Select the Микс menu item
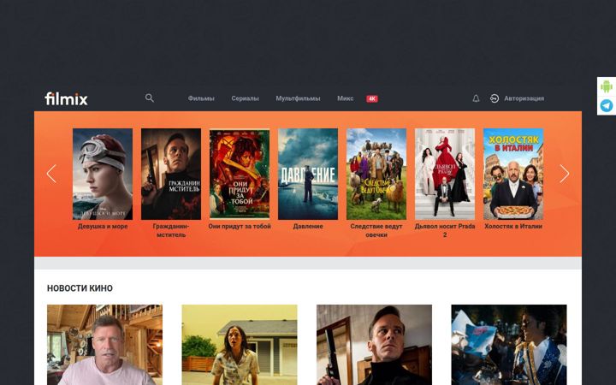616x385 pixels. point(346,98)
